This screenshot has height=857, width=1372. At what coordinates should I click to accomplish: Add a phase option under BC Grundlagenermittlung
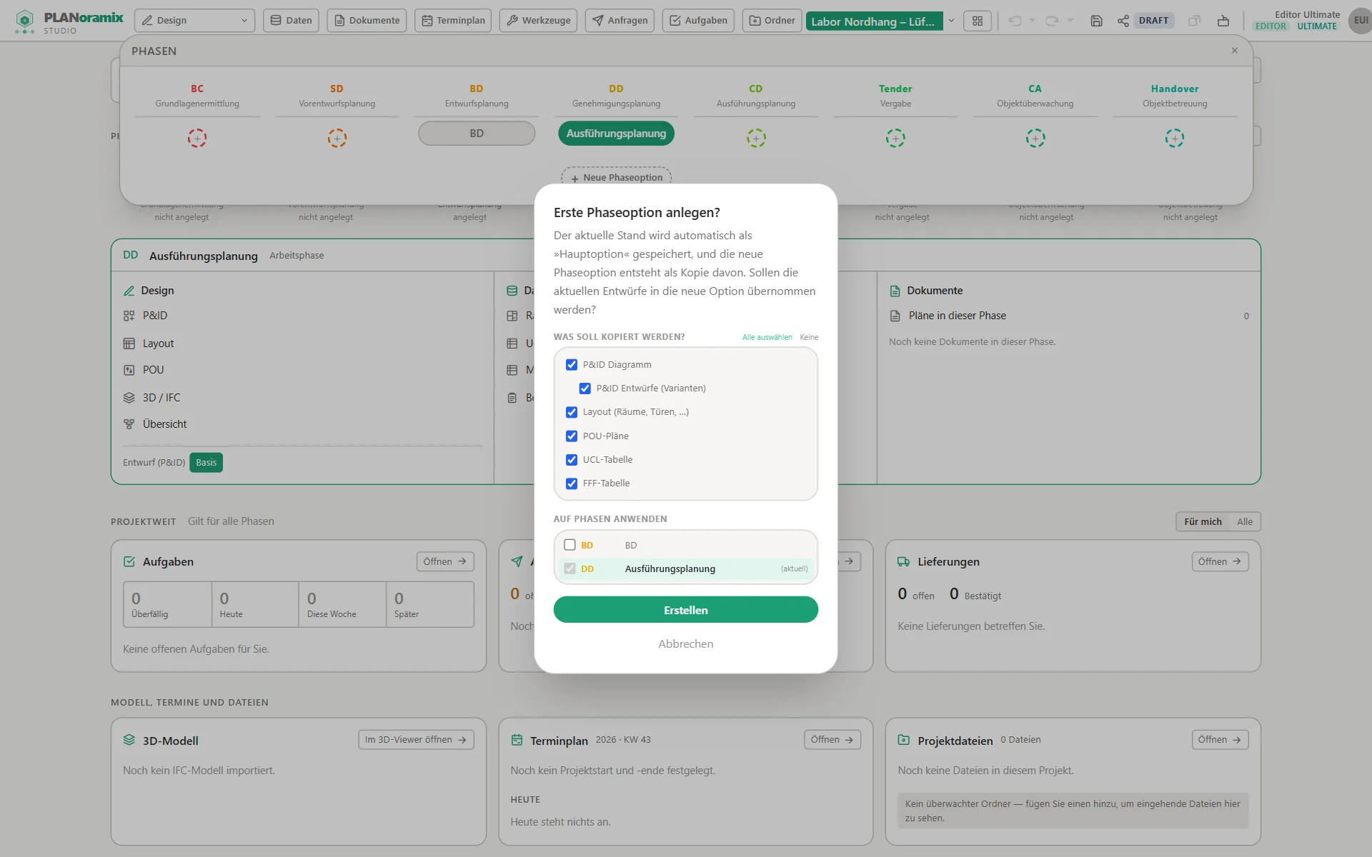(197, 138)
